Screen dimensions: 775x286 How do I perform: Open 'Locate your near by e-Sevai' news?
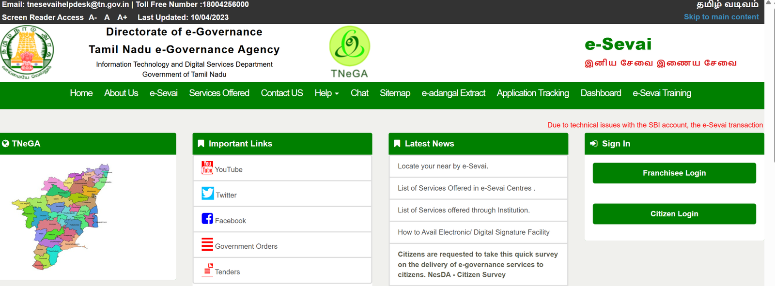(443, 166)
